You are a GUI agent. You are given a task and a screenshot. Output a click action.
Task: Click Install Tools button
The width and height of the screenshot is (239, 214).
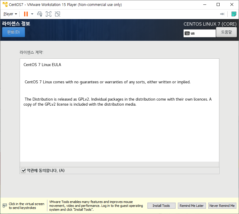[161, 206]
